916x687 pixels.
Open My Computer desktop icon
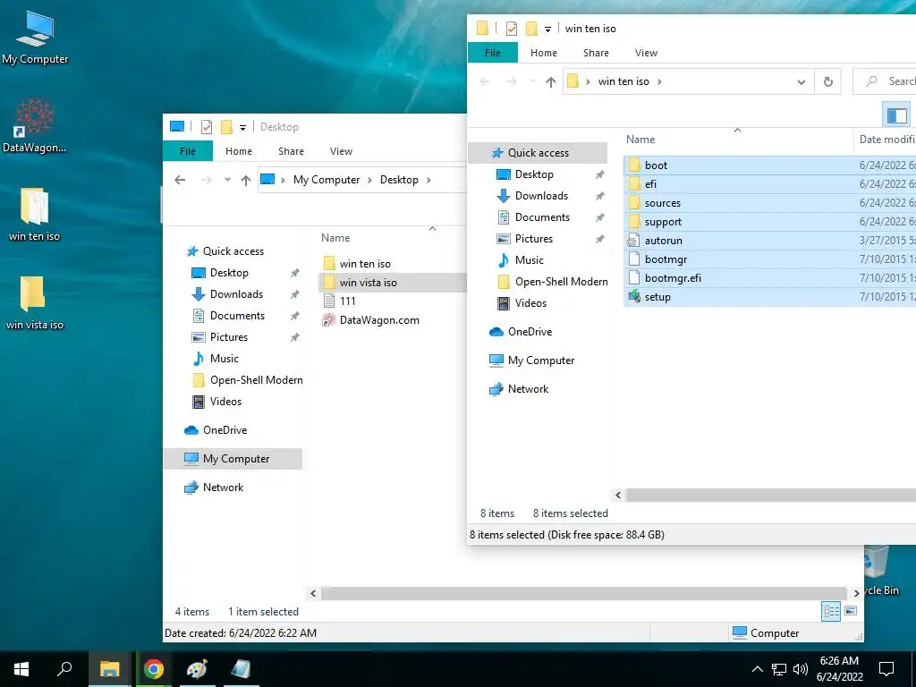(35, 38)
